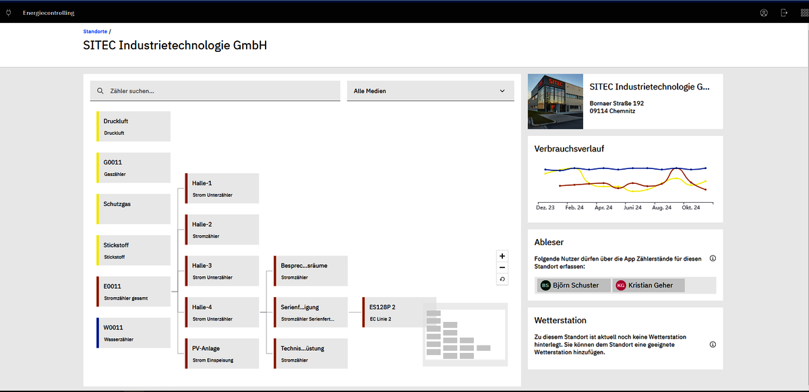
Task: Click Björn Schuster's BS avatar
Action: pyautogui.click(x=545, y=286)
